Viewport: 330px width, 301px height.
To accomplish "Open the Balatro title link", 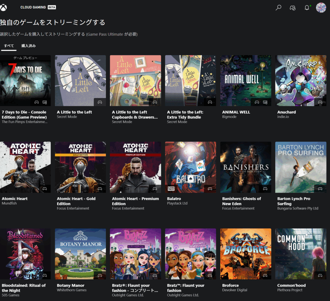I will point(174,199).
